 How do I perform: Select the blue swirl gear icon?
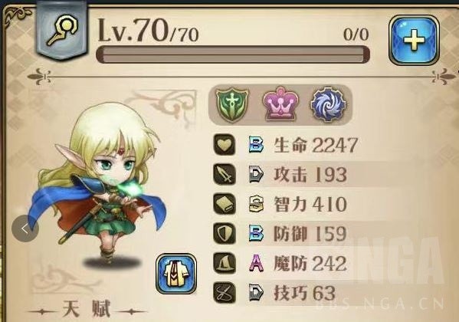(x=328, y=104)
